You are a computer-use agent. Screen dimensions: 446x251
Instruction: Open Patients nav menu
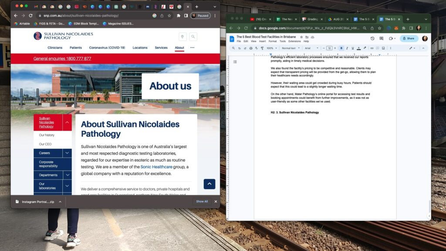pyautogui.click(x=76, y=47)
